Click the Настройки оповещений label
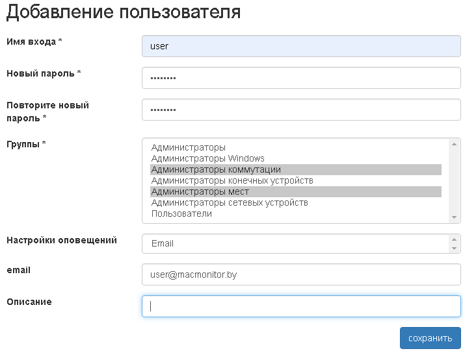 [62, 240]
